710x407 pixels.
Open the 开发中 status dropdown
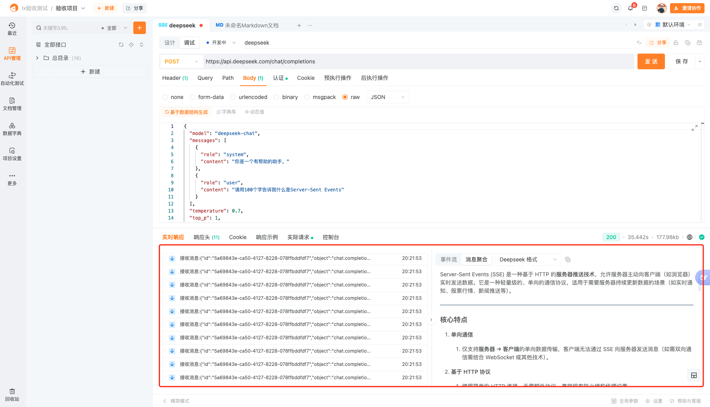click(x=221, y=43)
